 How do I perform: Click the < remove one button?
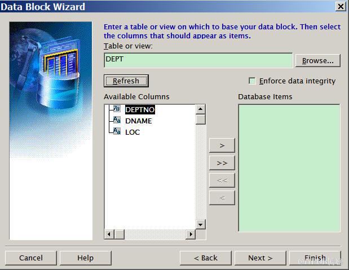pos(222,198)
